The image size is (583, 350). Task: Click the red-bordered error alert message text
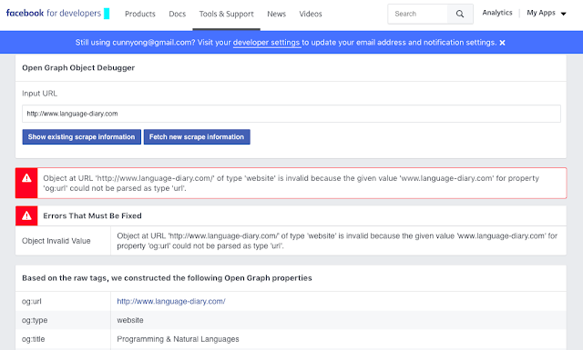[291, 183]
